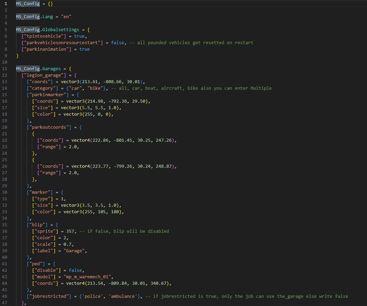Viewport: 367px width, 306px height.
Task: Click the opening brace of parkoutcoords
Action: (x=80, y=127)
